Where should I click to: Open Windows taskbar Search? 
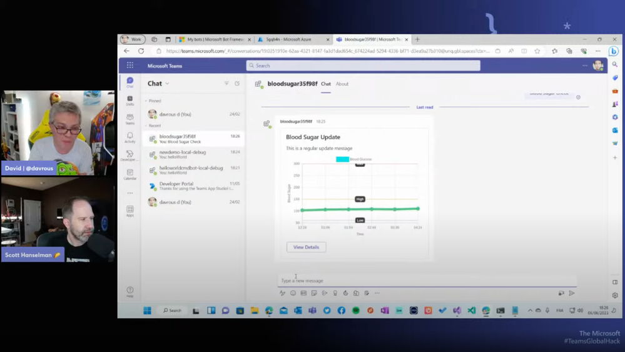(x=172, y=311)
